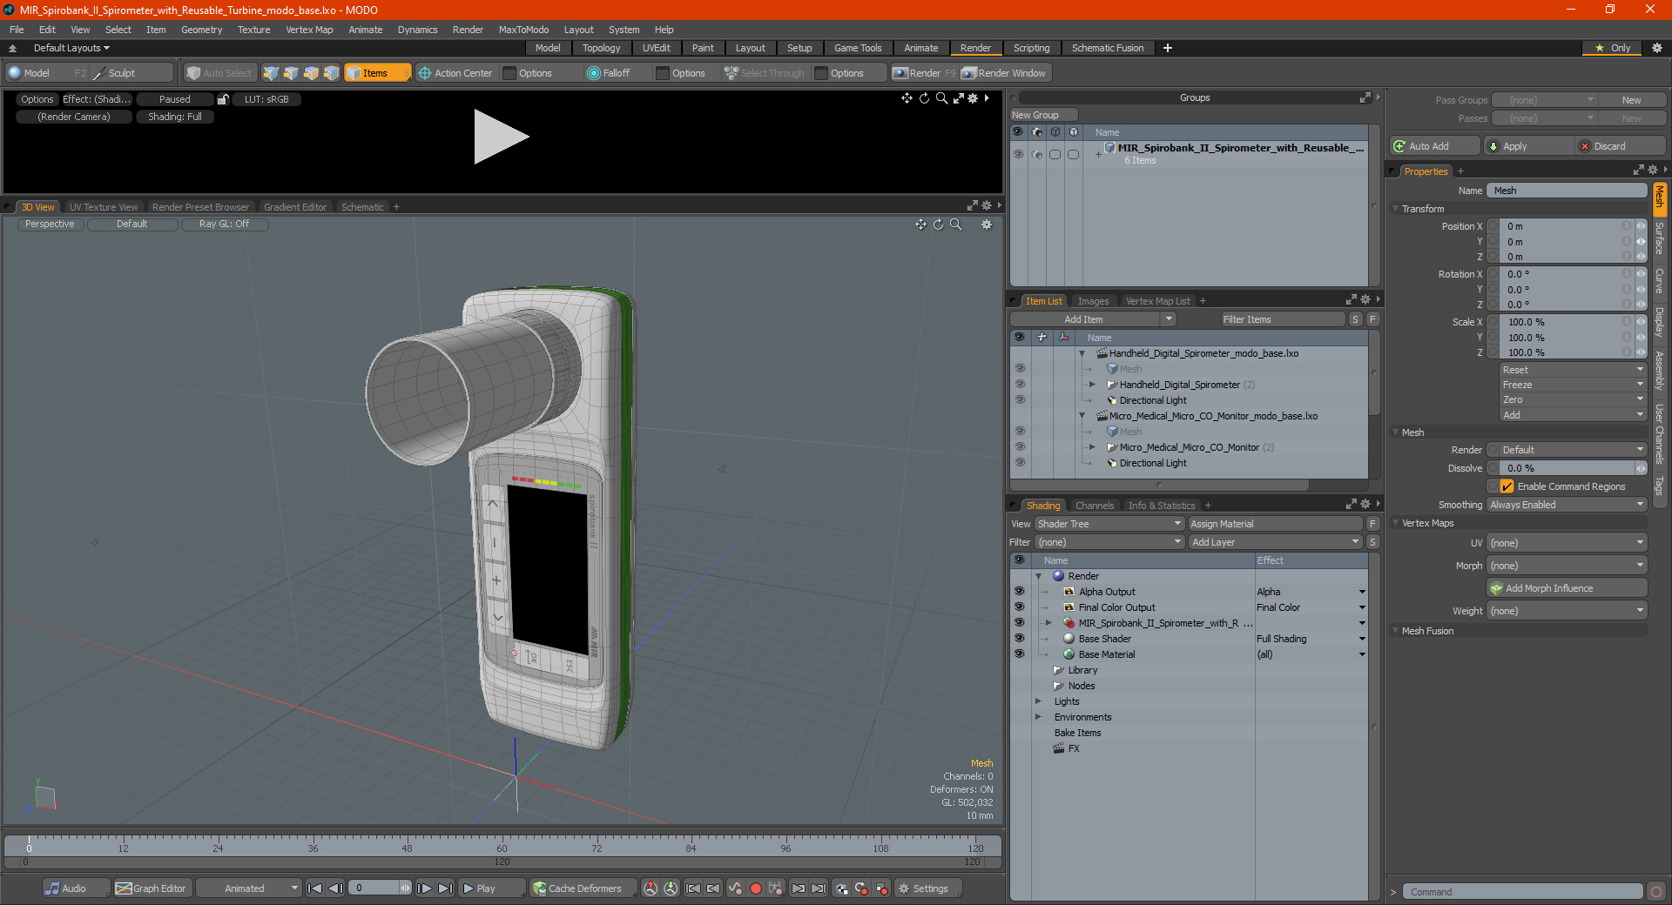1672x905 pixels.
Task: Step to the next frame
Action: tap(424, 888)
